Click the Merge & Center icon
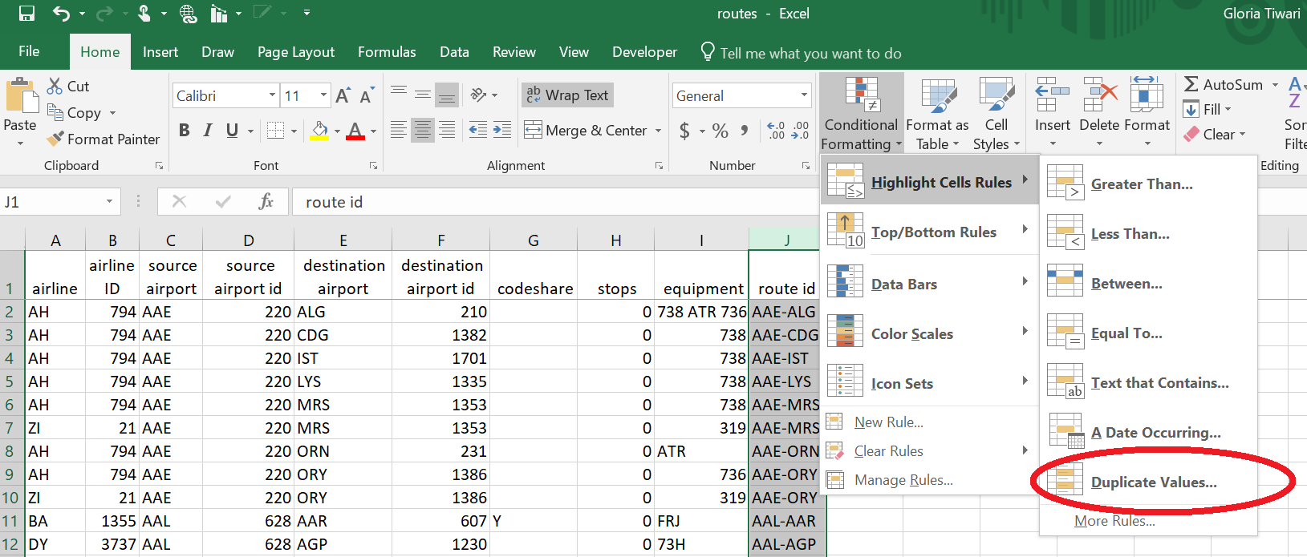 (x=533, y=130)
